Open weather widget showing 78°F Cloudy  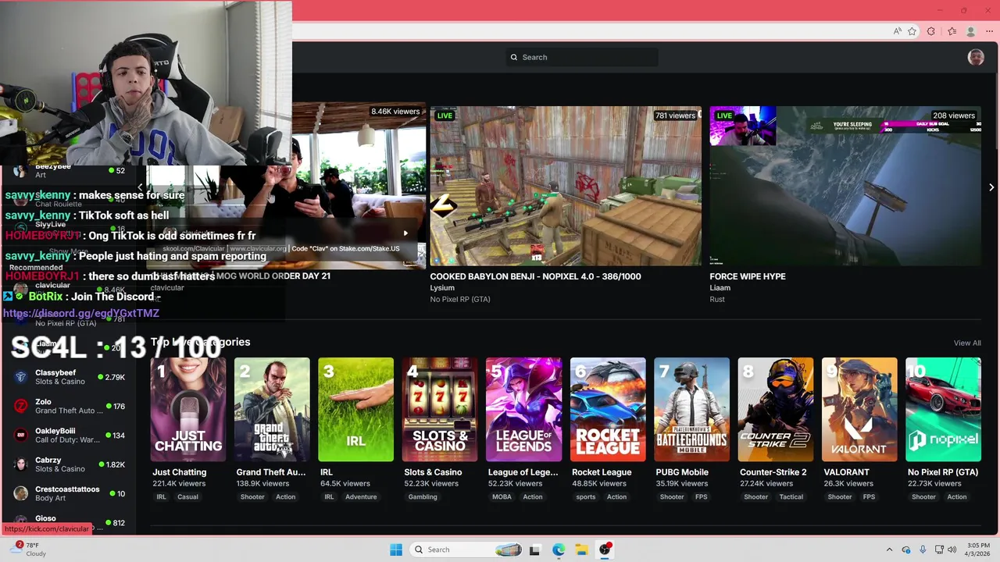(27, 550)
